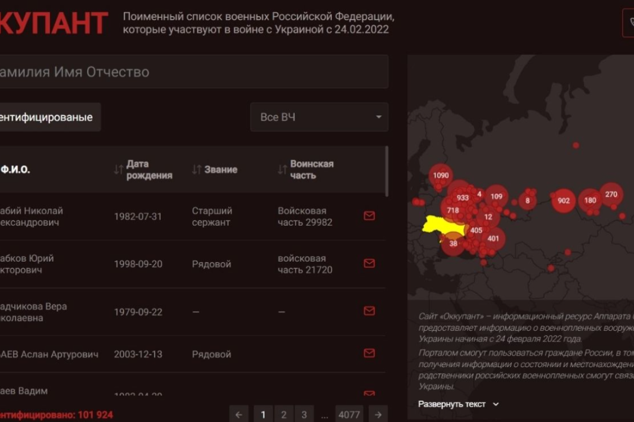Open the Все ВЧ dropdown
Screen dimensions: 634x422
tap(319, 117)
